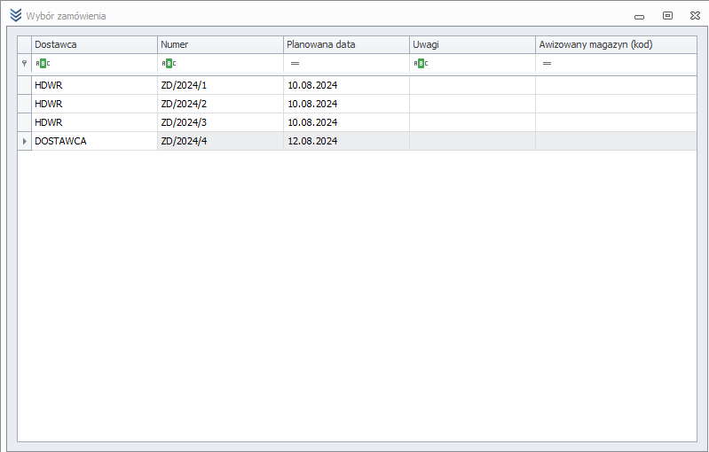Screen dimensions: 709x452
Task: Click the ABC filter icon under Numer
Action: click(169, 64)
